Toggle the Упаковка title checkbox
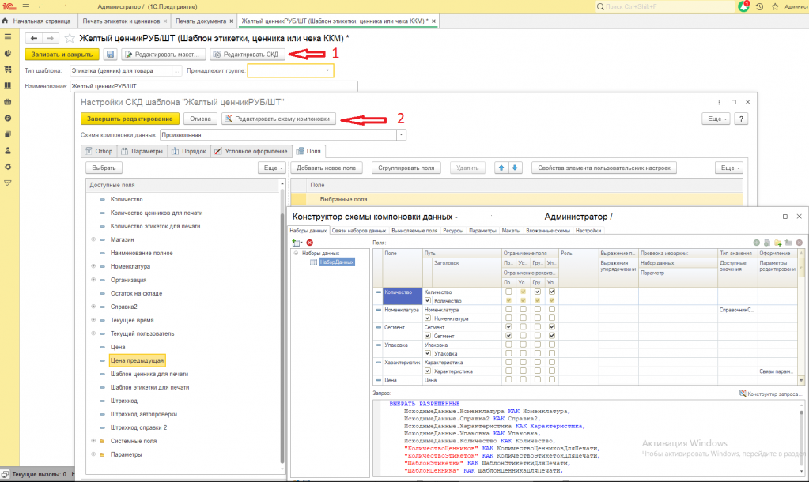 (x=428, y=353)
